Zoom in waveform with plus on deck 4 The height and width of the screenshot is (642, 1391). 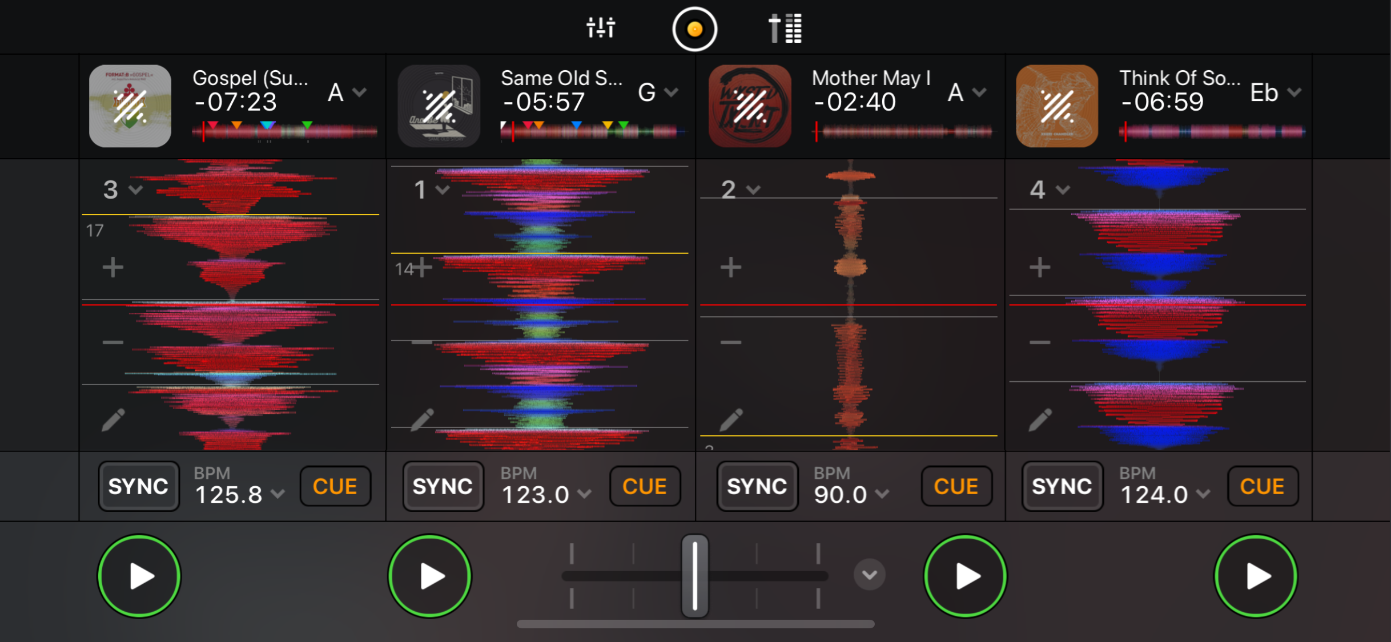click(x=1040, y=267)
